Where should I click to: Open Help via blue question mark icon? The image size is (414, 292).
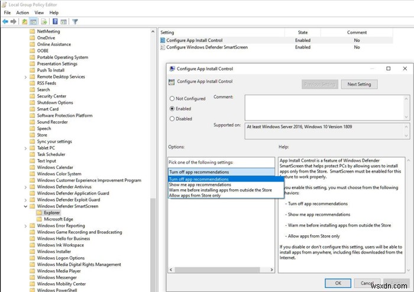click(x=55, y=22)
